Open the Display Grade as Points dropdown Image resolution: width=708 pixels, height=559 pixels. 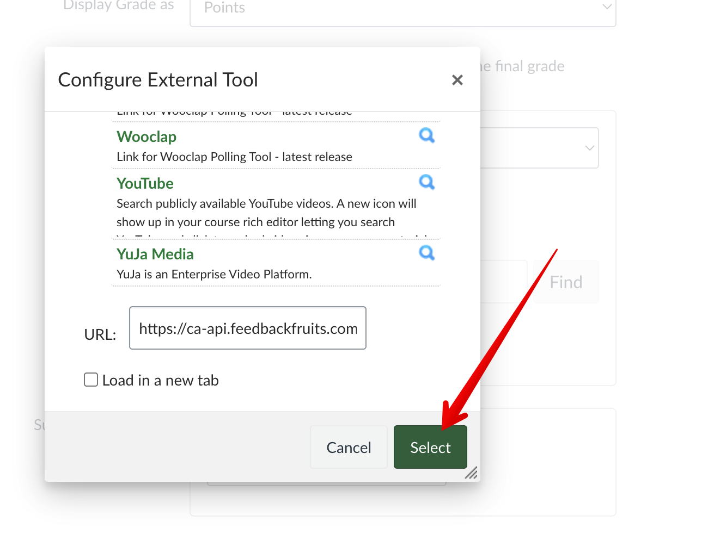[x=402, y=9]
